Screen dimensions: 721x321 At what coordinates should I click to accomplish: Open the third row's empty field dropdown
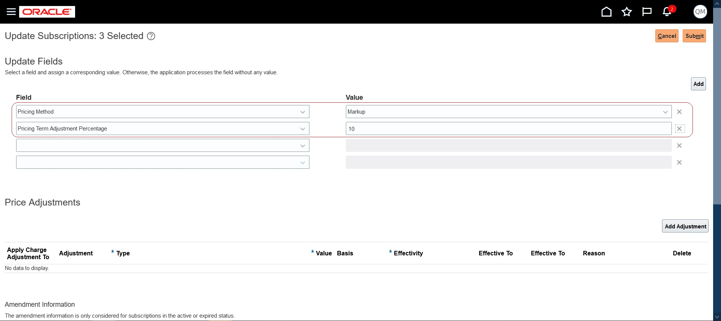pos(303,145)
